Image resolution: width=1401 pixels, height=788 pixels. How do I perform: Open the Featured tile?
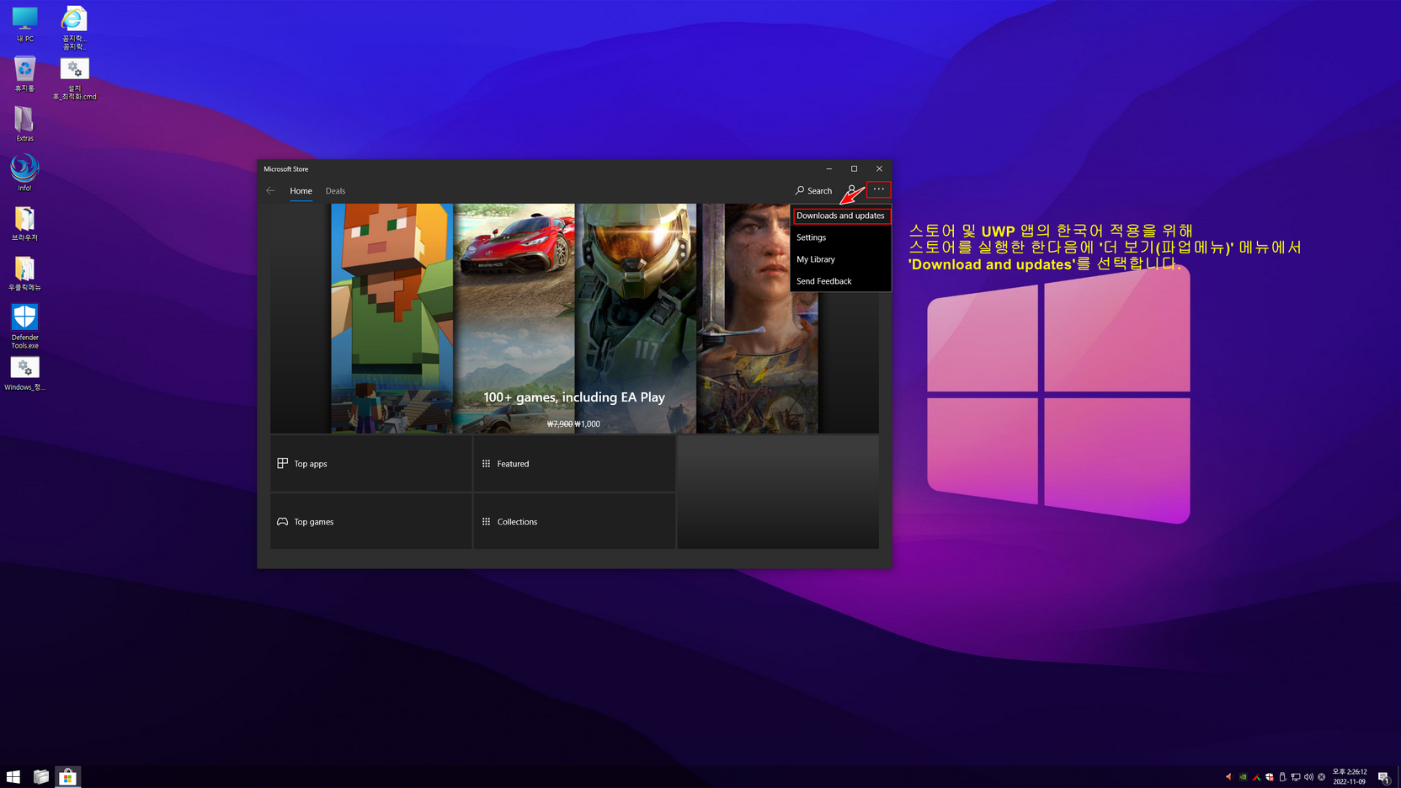[574, 464]
